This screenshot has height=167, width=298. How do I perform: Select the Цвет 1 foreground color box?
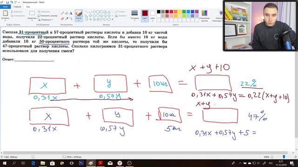pyautogui.click(x=145, y=15)
